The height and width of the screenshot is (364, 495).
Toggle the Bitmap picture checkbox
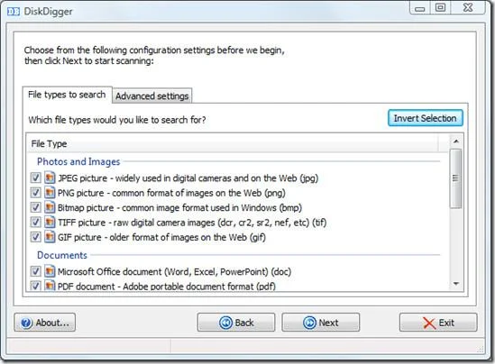(35, 207)
